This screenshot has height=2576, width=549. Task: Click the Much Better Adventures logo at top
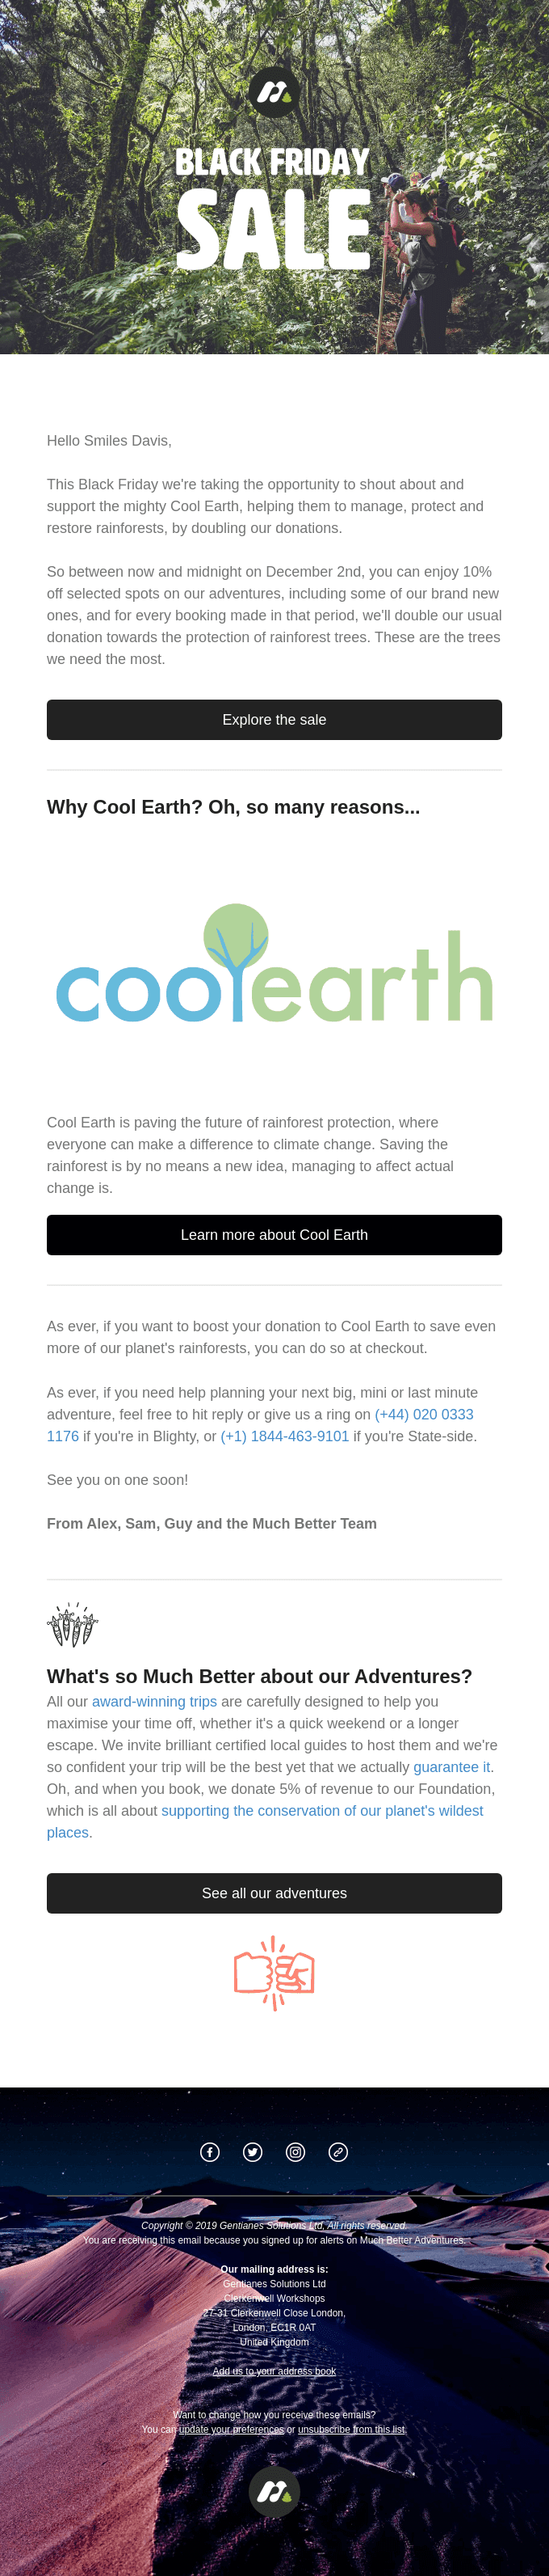pyautogui.click(x=274, y=93)
